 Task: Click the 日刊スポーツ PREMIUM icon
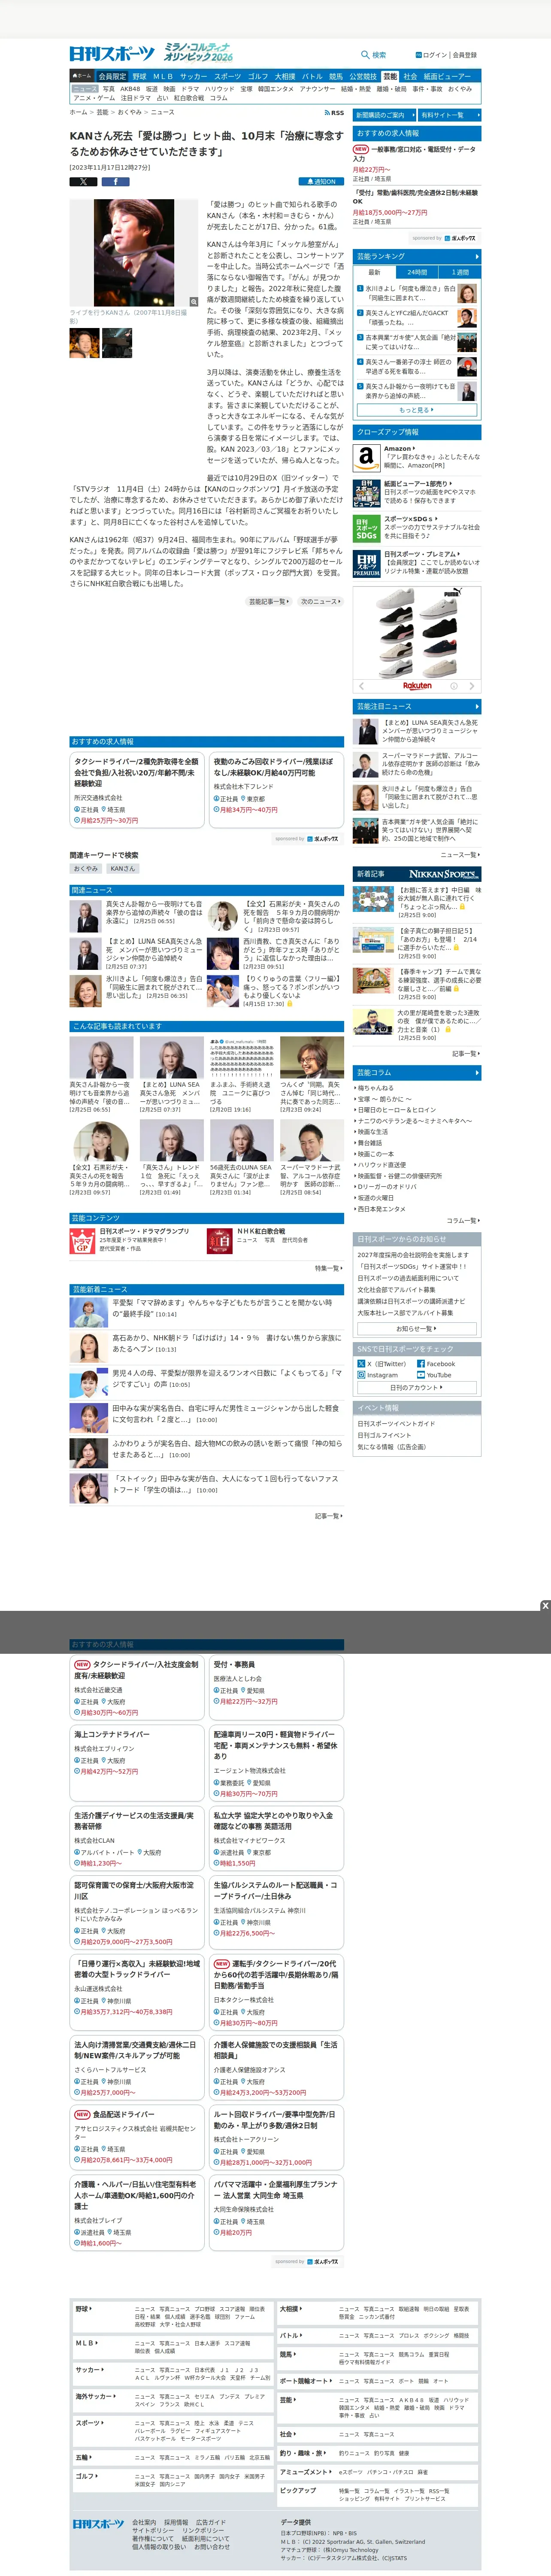click(366, 564)
